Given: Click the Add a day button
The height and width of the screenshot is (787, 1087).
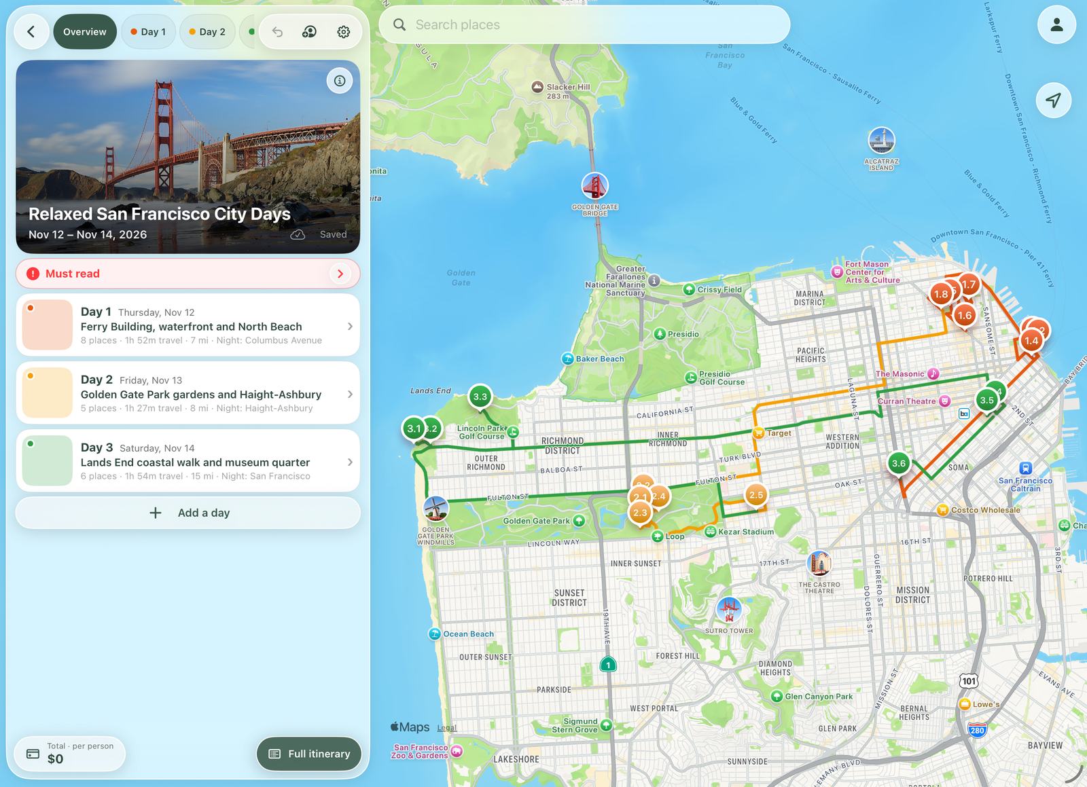Looking at the screenshot, I should tap(188, 513).
